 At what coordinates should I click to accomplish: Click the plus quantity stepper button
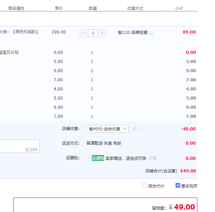102,33
